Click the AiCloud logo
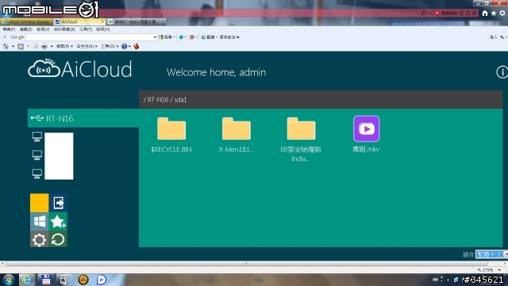 click(x=79, y=68)
